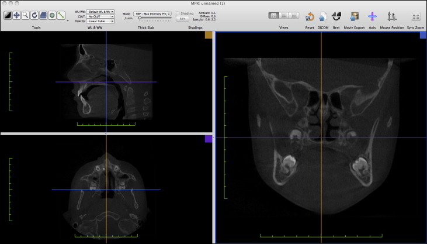Open the Opacity table dropdown

point(100,21)
